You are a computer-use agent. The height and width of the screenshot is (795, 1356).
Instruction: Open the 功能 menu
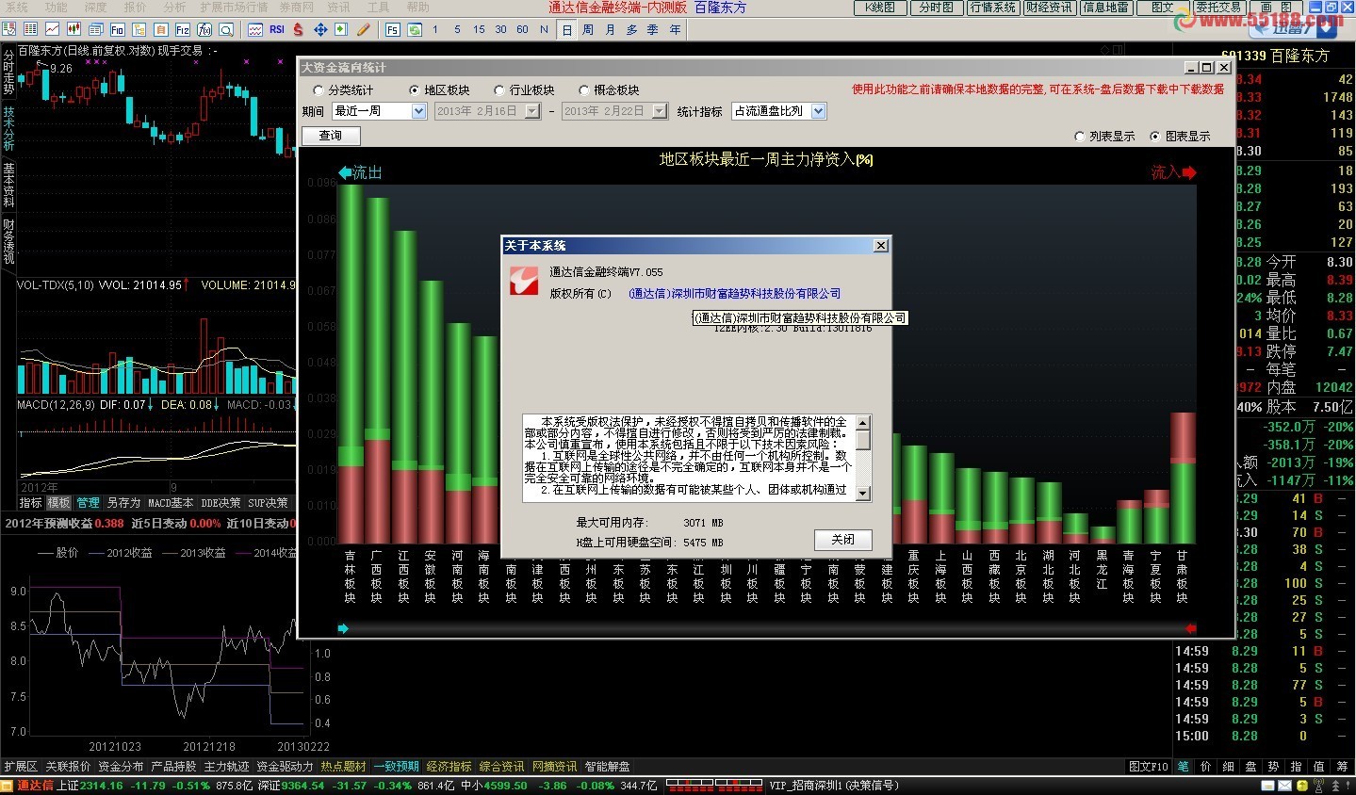[x=56, y=8]
